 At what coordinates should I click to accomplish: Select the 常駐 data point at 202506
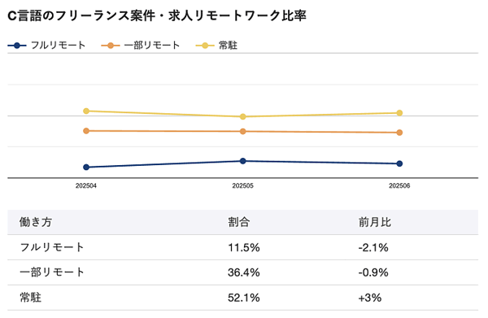399,112
